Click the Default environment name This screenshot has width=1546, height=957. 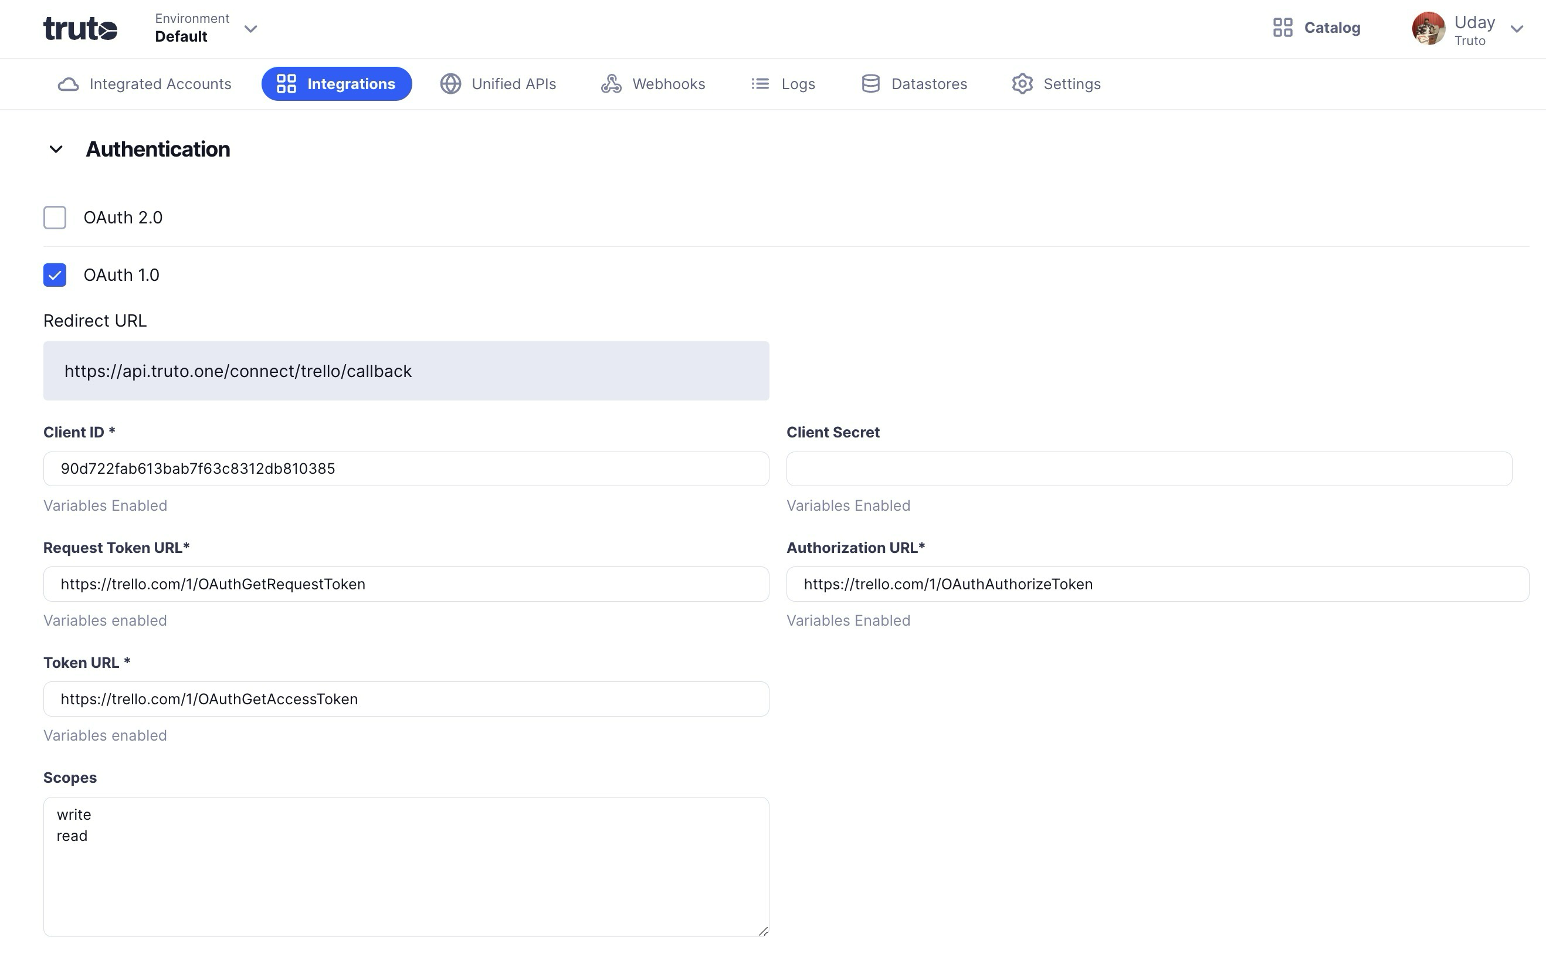[181, 37]
